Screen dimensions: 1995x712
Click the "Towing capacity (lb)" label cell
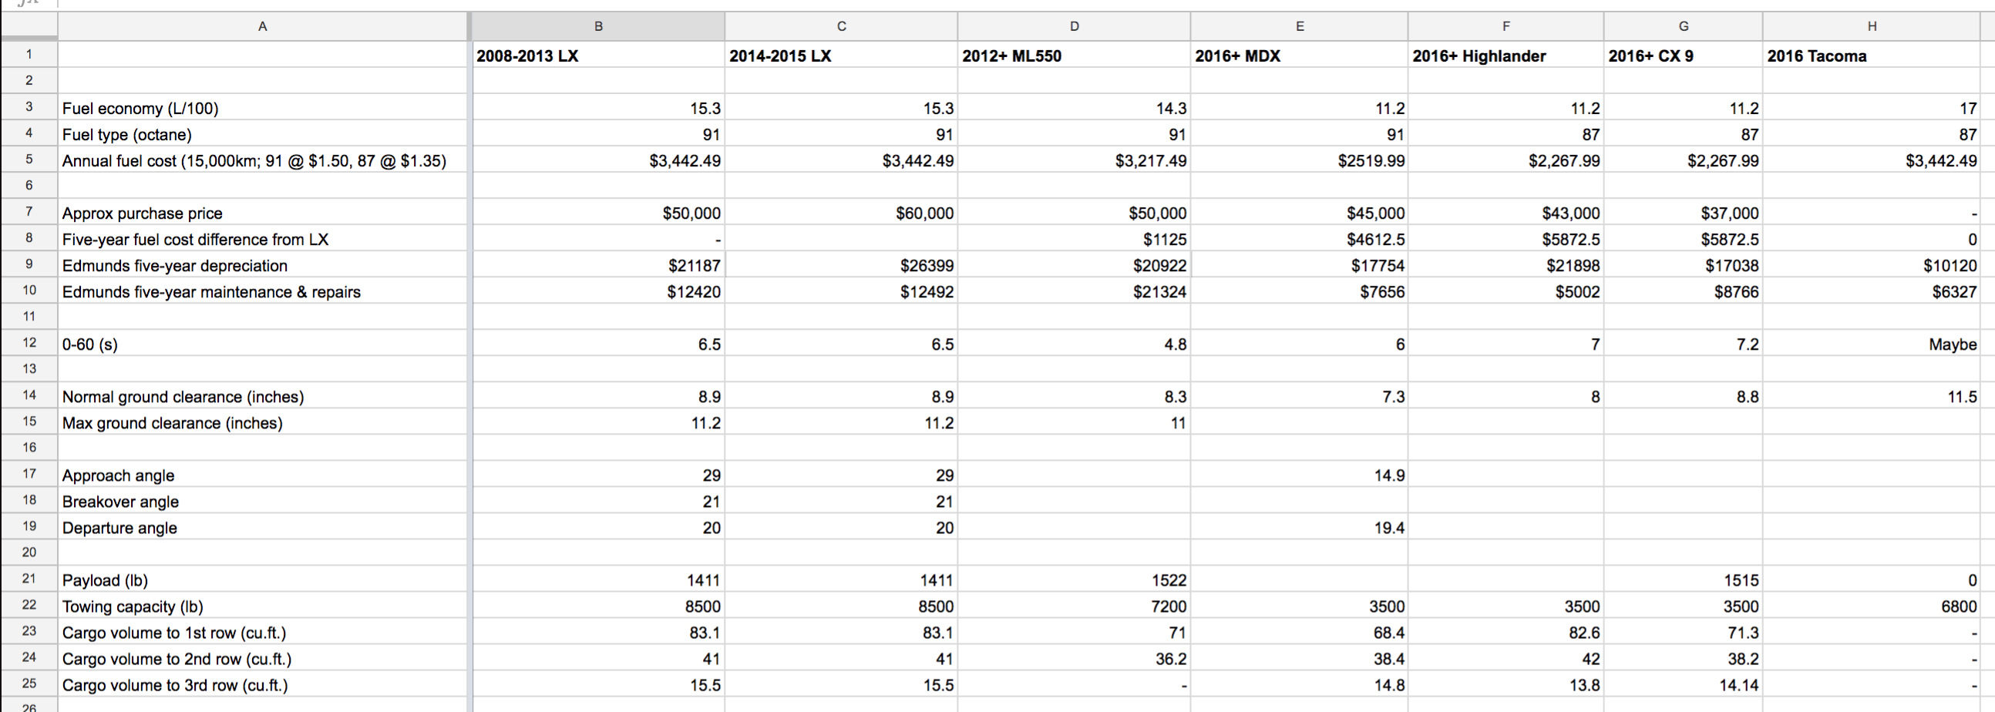(x=263, y=606)
